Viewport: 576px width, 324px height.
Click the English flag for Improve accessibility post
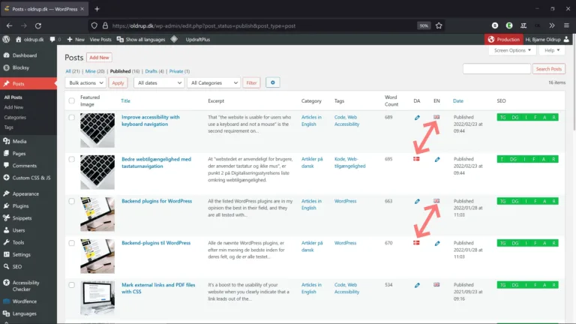[436, 117]
